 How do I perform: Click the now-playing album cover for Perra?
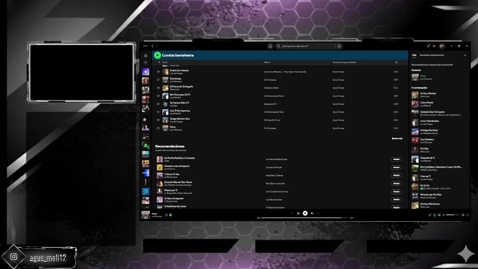(146, 215)
